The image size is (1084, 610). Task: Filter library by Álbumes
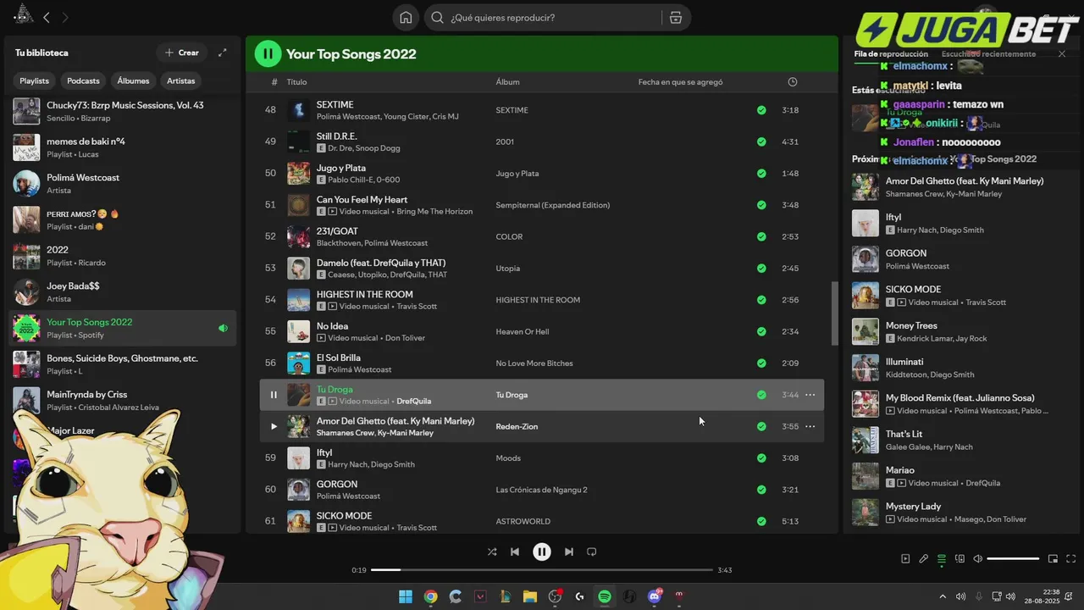click(133, 80)
